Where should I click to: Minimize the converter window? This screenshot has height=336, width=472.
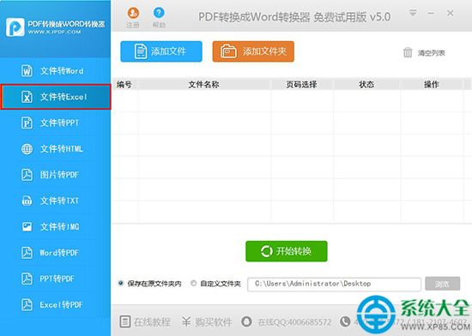coord(431,13)
